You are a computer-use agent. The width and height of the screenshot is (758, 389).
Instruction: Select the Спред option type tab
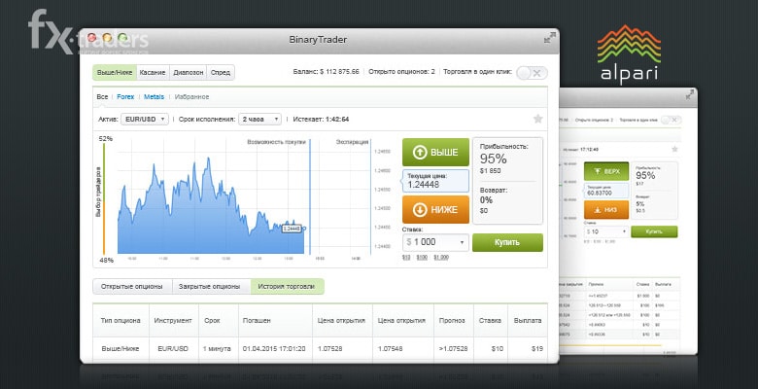click(x=221, y=73)
